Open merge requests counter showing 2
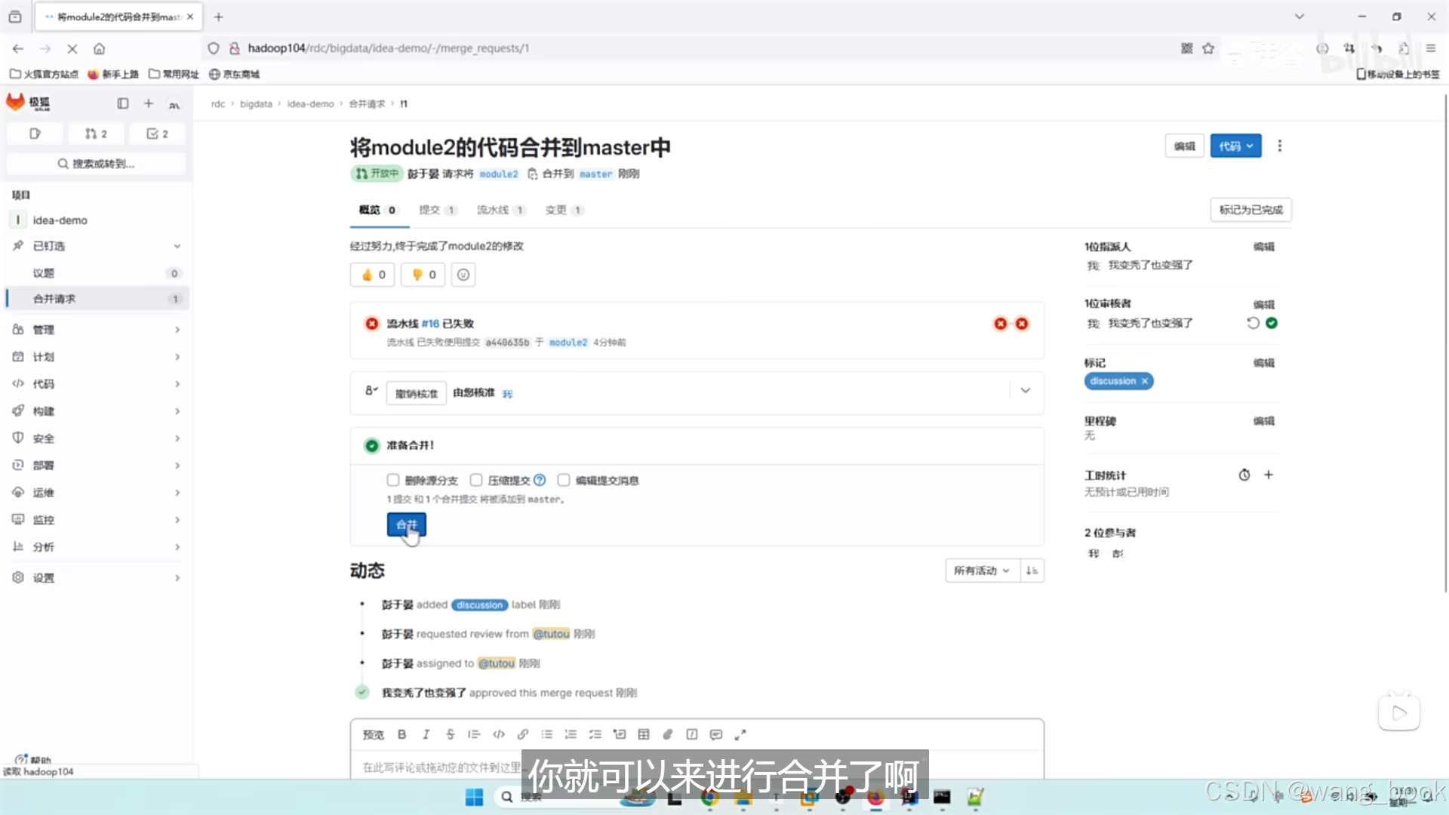 [96, 134]
